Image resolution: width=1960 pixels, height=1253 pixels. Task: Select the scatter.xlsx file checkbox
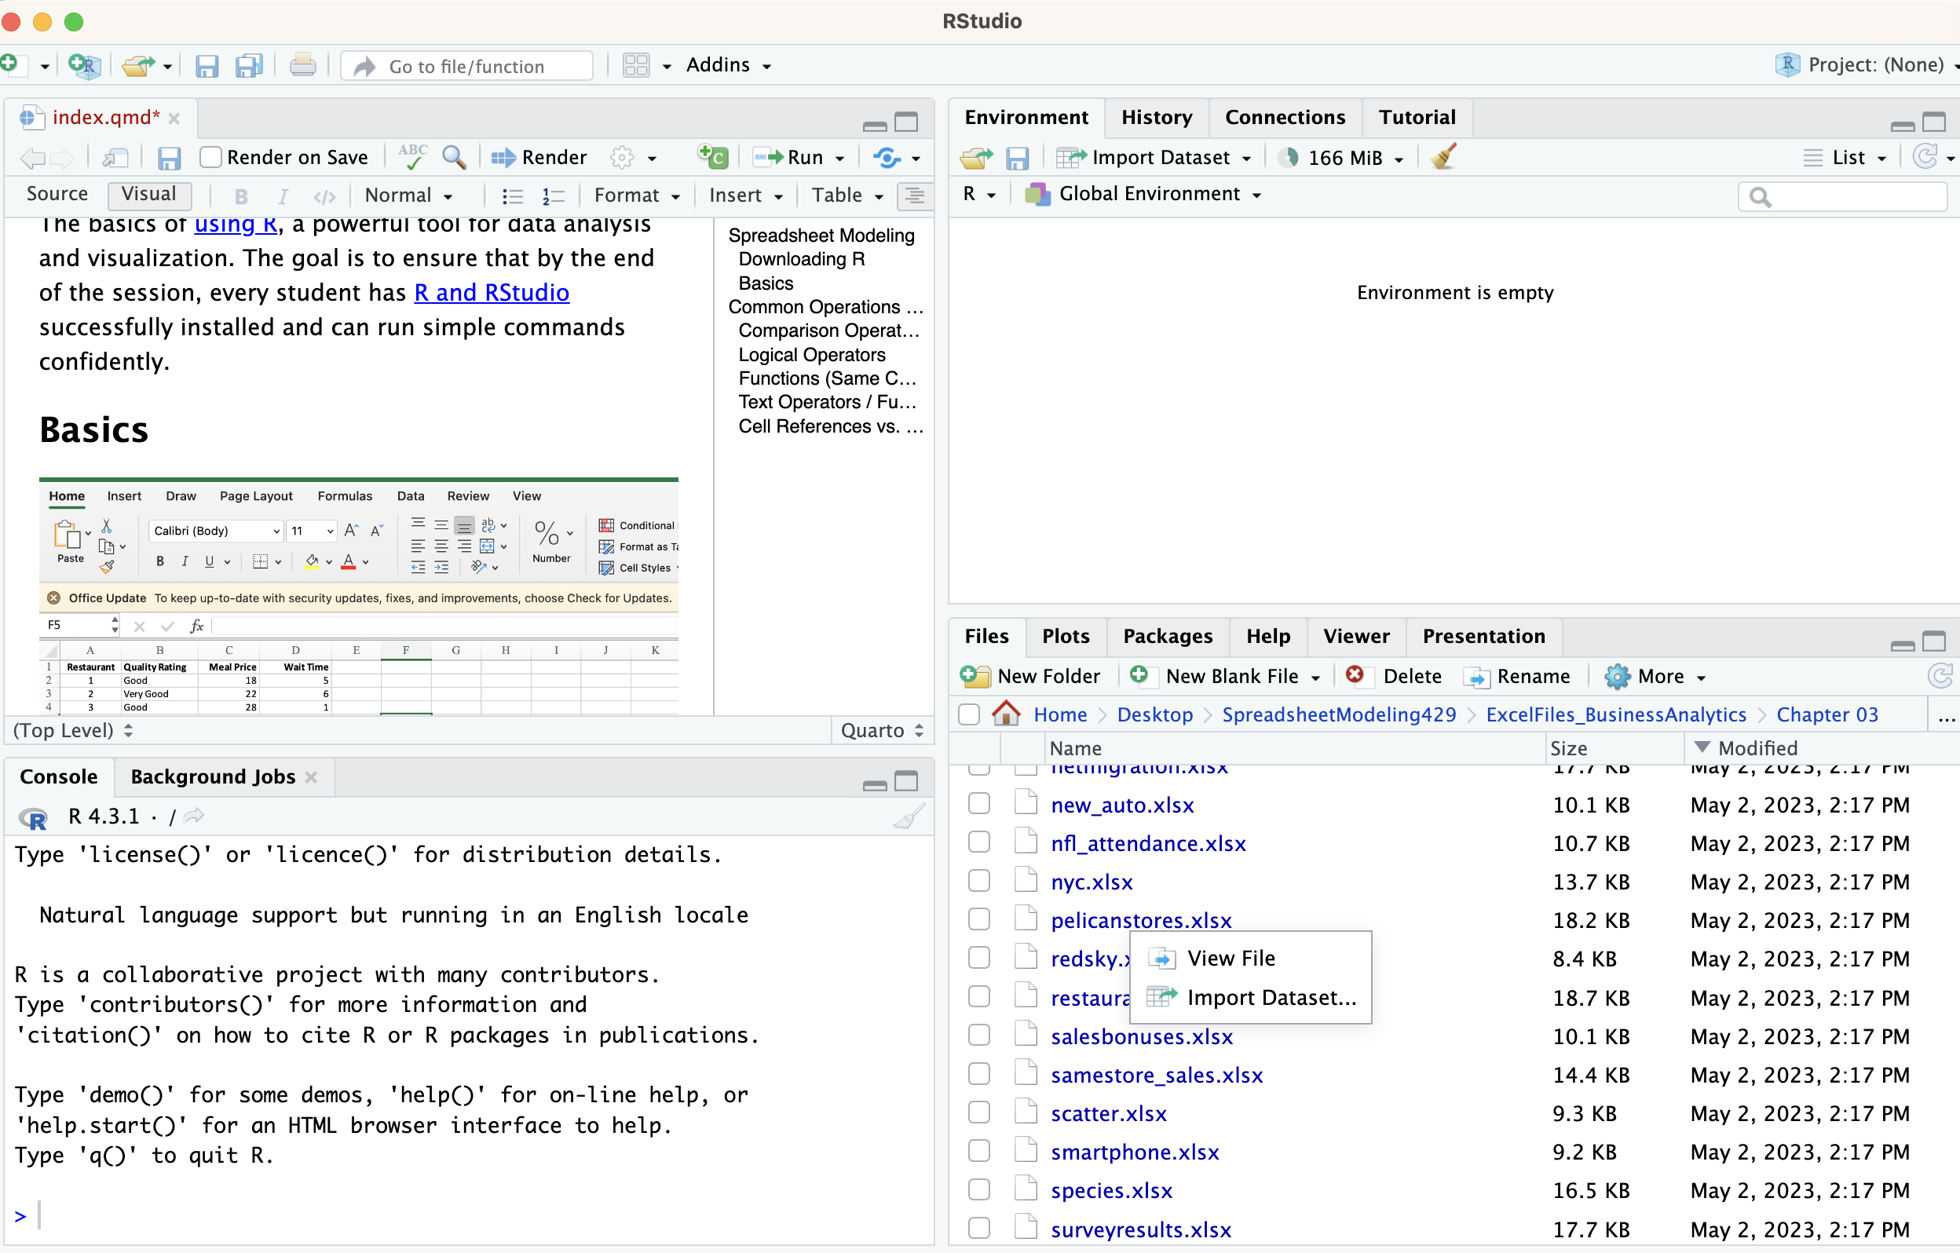point(979,1113)
